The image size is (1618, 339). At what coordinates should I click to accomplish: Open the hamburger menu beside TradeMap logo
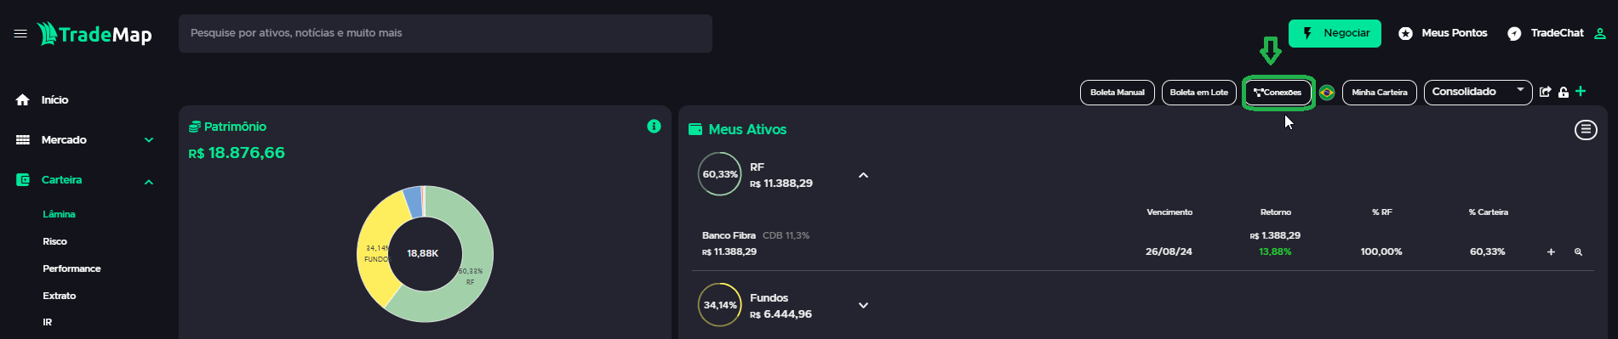pos(20,34)
